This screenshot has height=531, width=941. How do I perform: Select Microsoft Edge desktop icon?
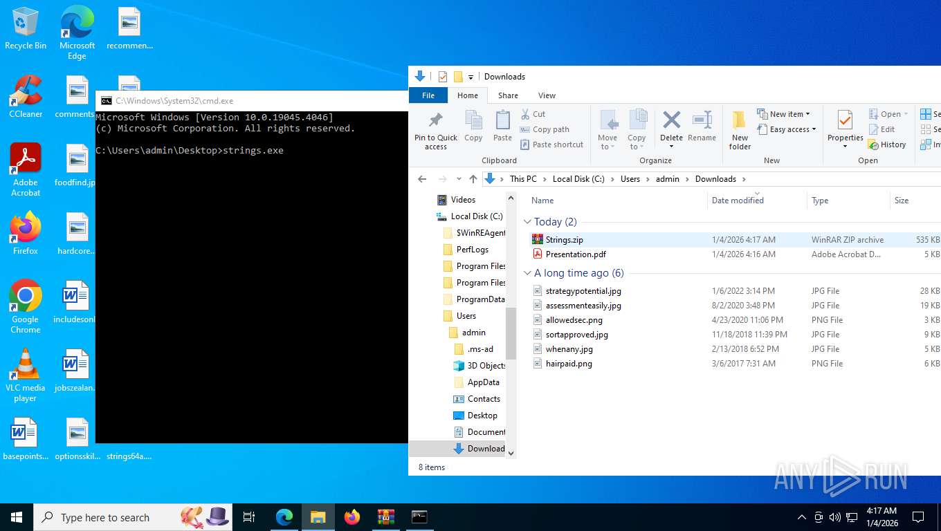tap(77, 33)
